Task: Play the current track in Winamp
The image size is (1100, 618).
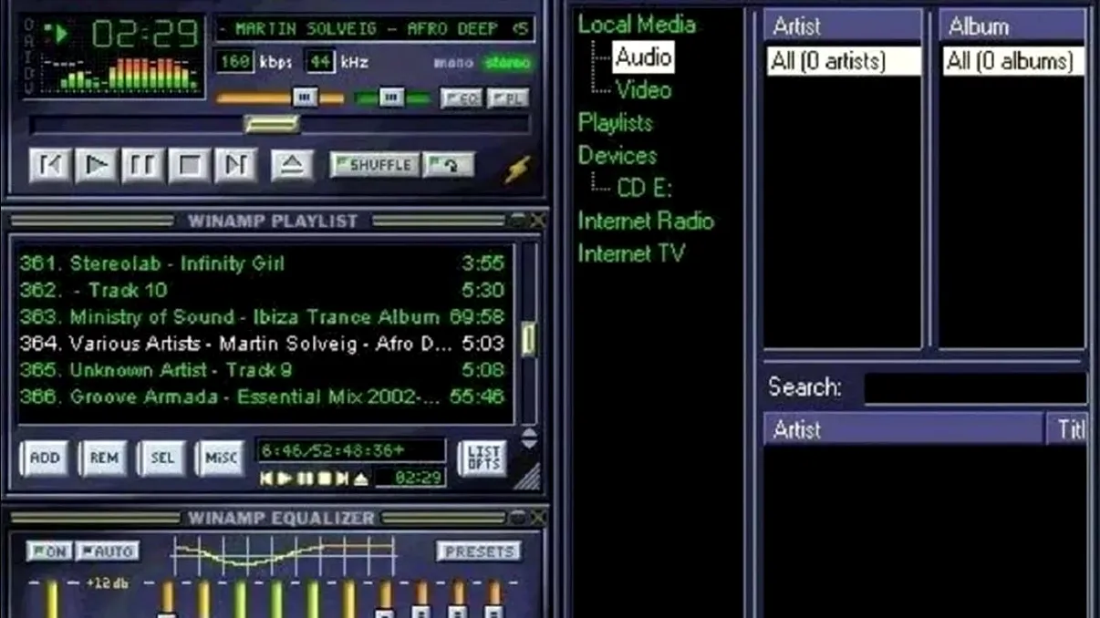Action: pos(94,165)
